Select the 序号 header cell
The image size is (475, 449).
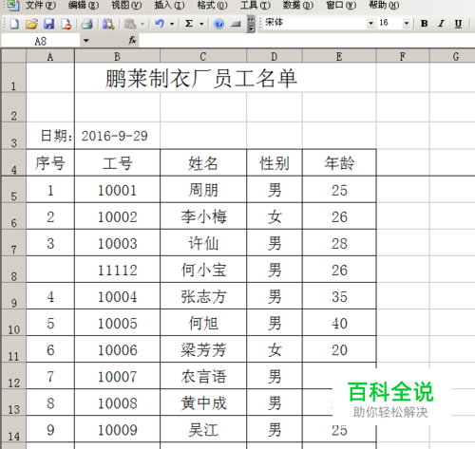50,162
